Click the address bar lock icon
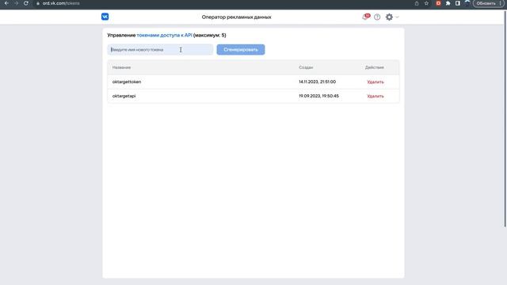This screenshot has width=507, height=285. pyautogui.click(x=38, y=3)
